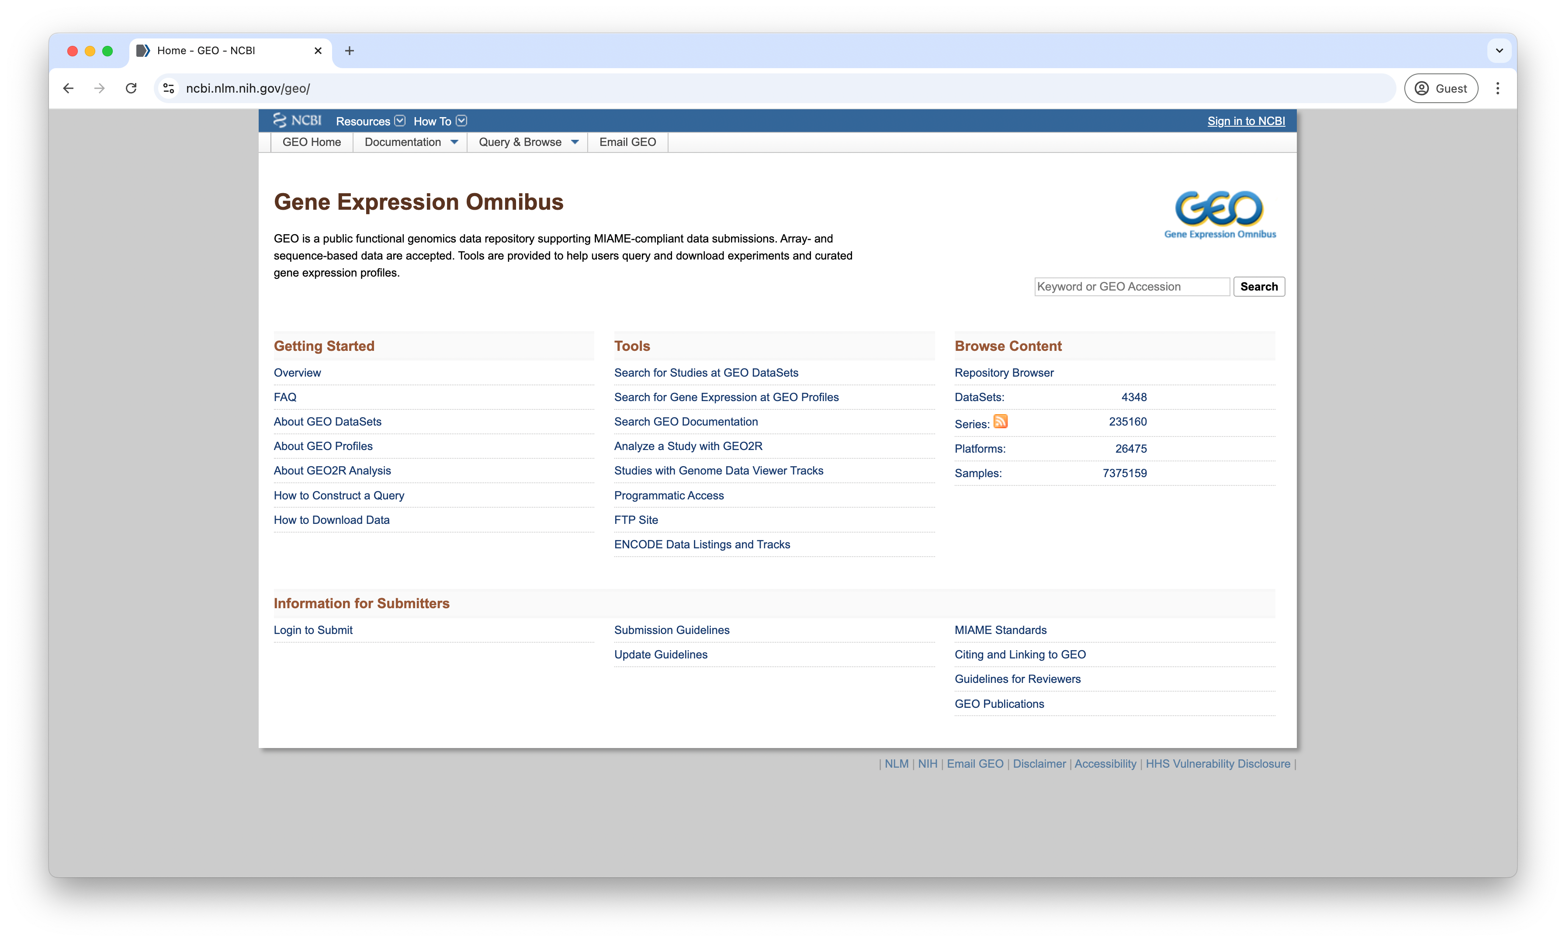The width and height of the screenshot is (1566, 942).
Task: Close the Home - GEO - NCBI tab
Action: (x=318, y=51)
